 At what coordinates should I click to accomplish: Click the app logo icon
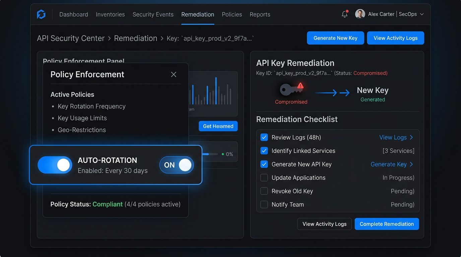pyautogui.click(x=41, y=14)
